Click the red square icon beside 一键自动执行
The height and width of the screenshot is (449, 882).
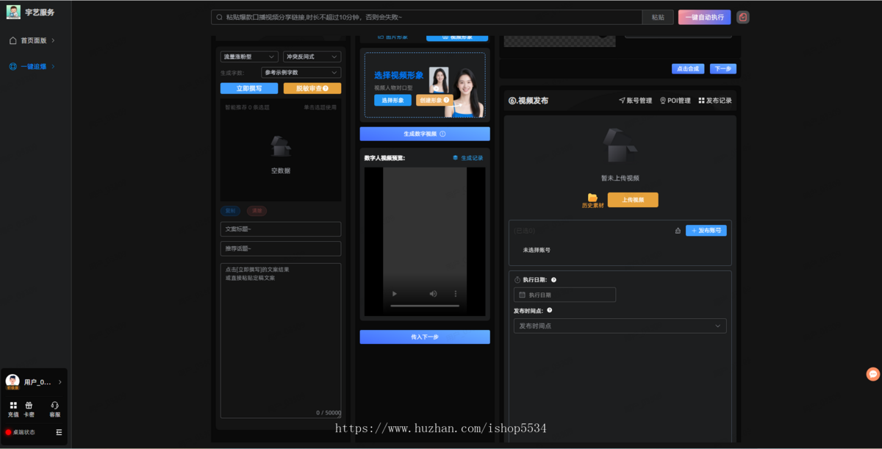tap(743, 17)
